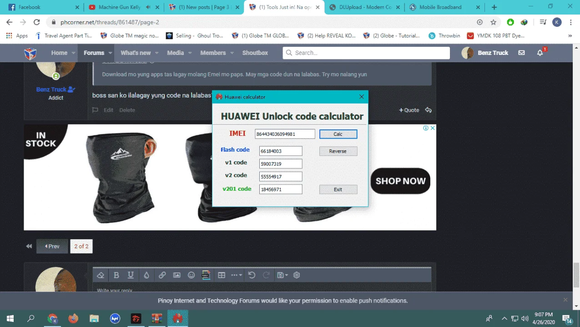Click the Flash code field
The width and height of the screenshot is (580, 327).
[x=281, y=151]
